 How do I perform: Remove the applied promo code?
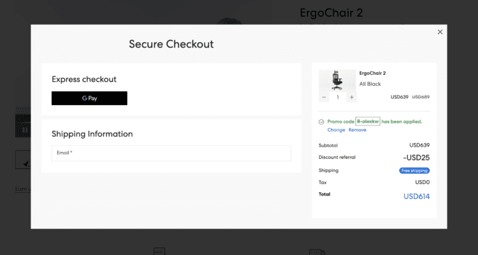pyautogui.click(x=357, y=130)
